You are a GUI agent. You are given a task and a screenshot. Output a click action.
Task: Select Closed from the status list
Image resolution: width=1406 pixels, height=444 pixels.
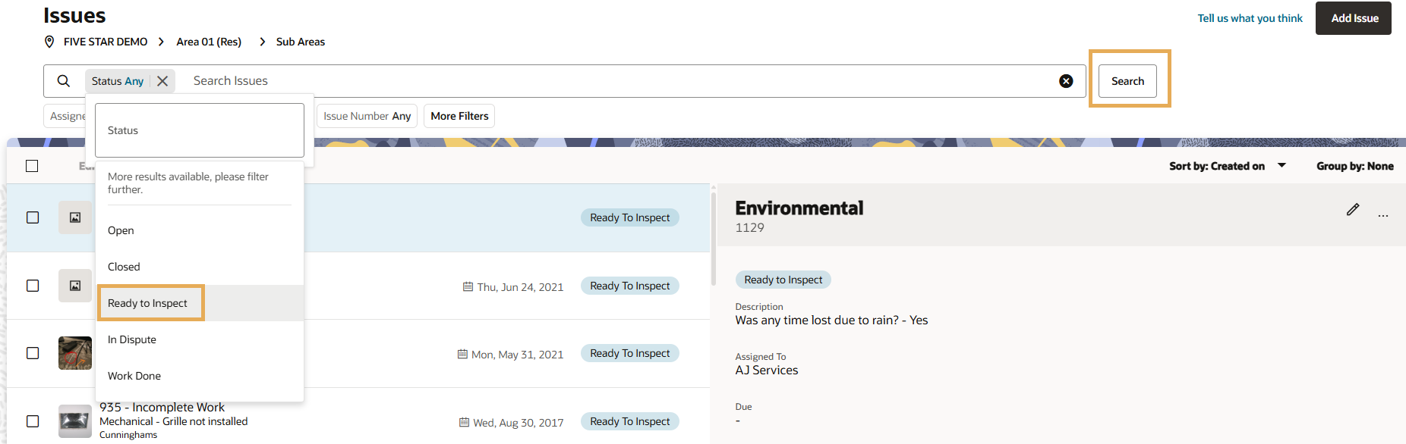[200, 267]
